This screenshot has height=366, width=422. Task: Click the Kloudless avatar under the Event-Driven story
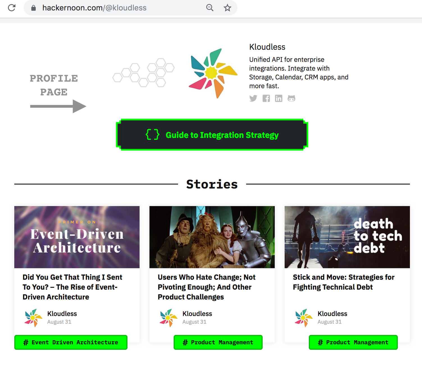[x=32, y=317]
